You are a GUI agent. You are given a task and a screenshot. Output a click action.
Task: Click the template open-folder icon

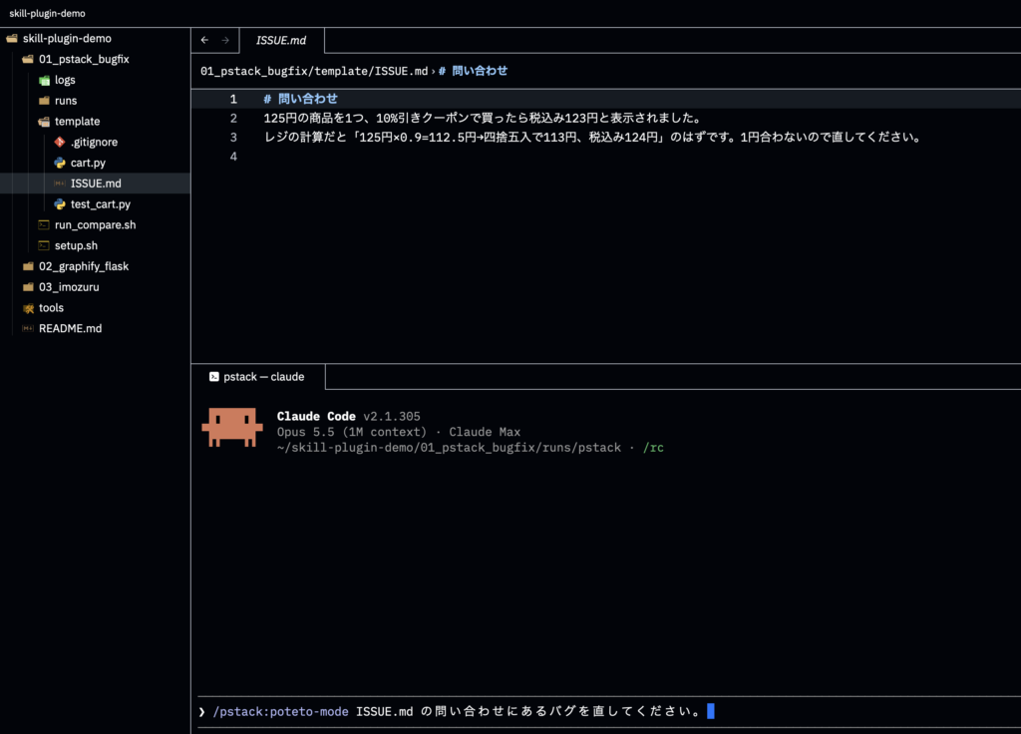click(44, 122)
